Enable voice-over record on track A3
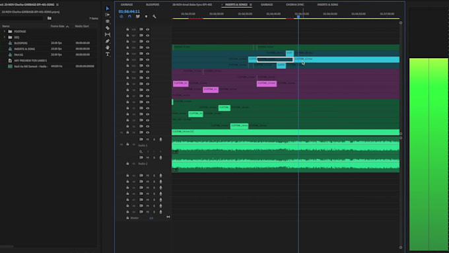 tap(160, 175)
